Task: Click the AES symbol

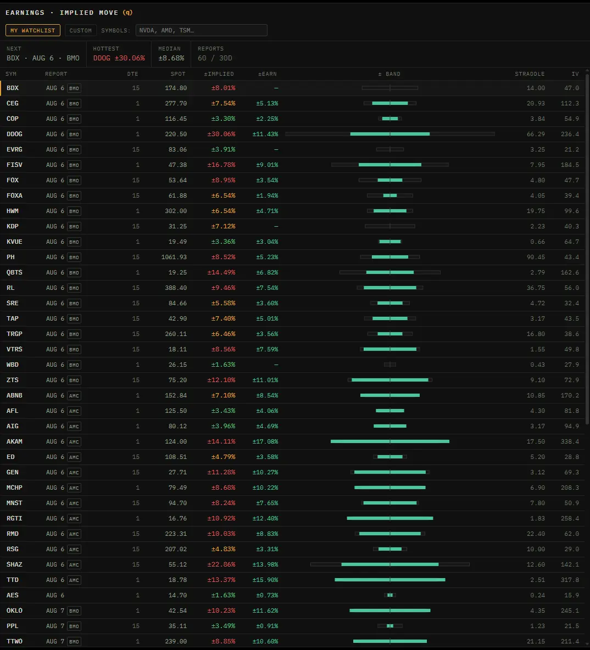Action: 13,595
